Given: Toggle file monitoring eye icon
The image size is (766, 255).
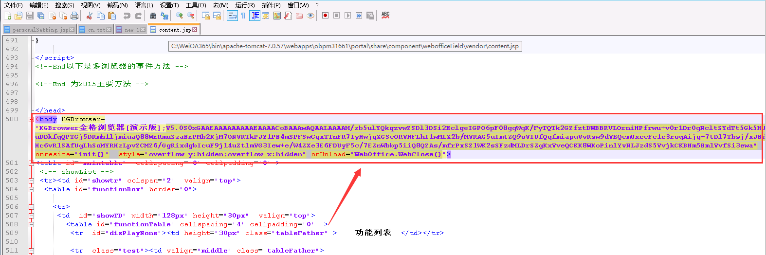Looking at the screenshot, I should [x=310, y=16].
